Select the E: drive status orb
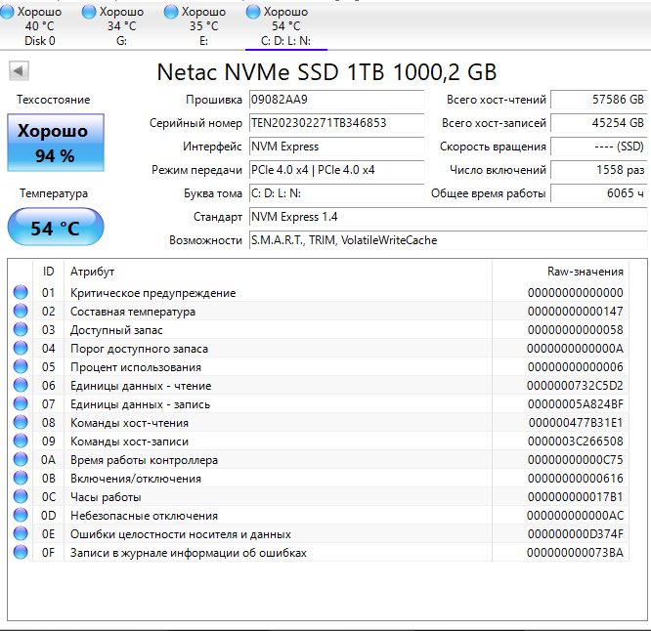The image size is (651, 631). pyautogui.click(x=171, y=12)
